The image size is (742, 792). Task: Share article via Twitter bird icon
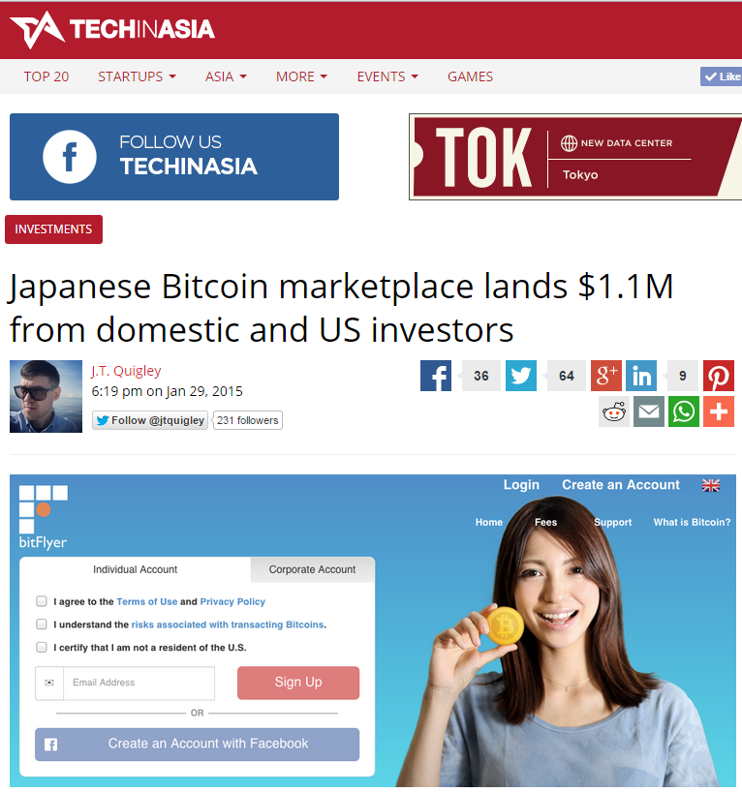point(520,376)
